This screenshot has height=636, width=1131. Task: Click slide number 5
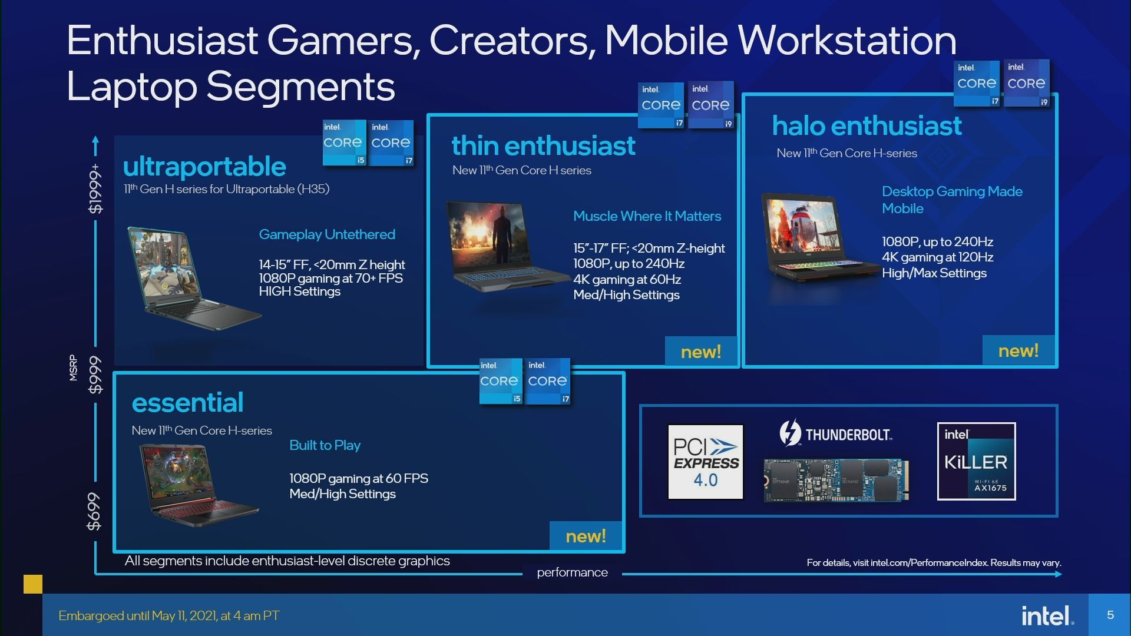[1110, 615]
